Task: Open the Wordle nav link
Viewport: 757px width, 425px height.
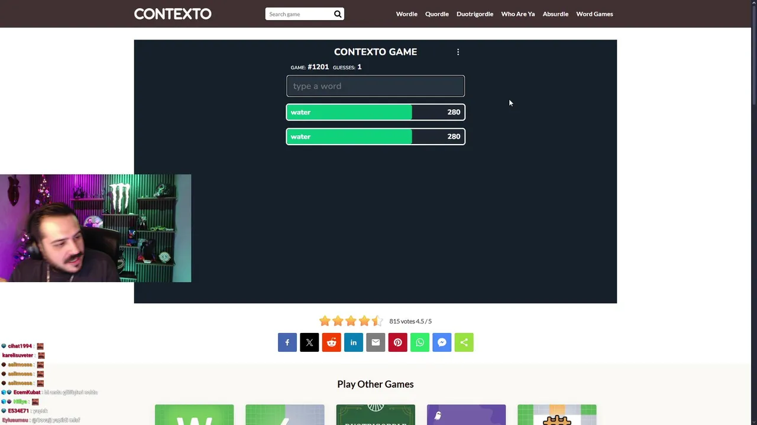Action: 407,14
